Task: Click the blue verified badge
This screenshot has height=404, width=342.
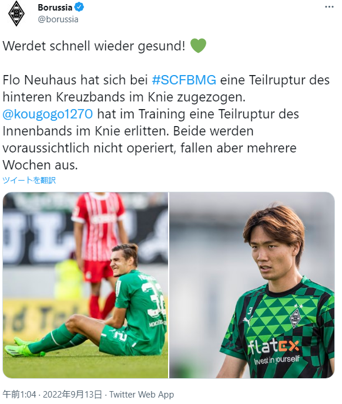Action: [79, 7]
